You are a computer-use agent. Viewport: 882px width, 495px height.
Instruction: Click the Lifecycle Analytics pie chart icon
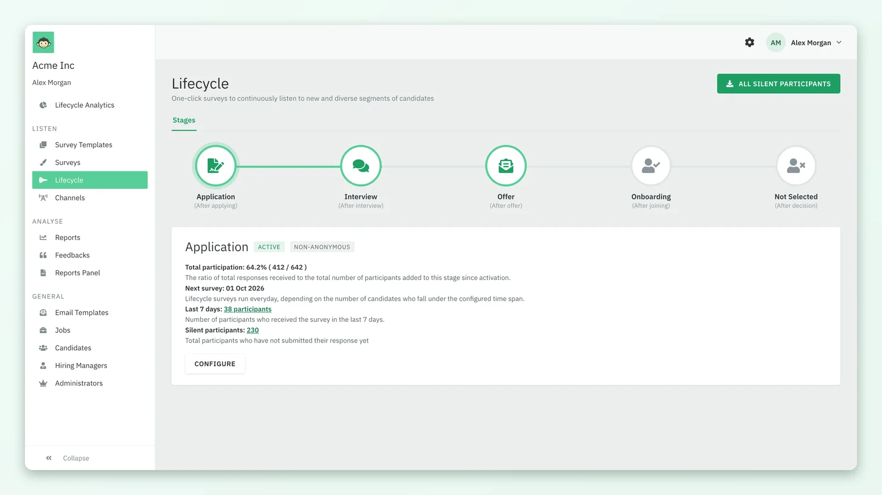pyautogui.click(x=43, y=105)
